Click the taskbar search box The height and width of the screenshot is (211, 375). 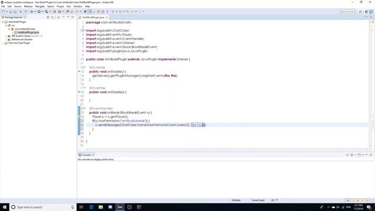tap(43, 207)
